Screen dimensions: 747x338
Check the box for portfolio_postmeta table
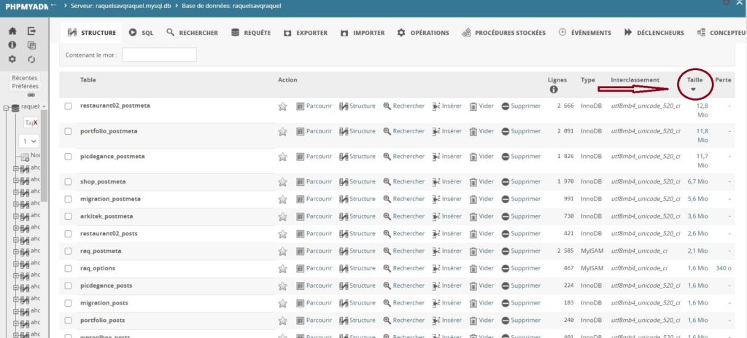point(68,132)
